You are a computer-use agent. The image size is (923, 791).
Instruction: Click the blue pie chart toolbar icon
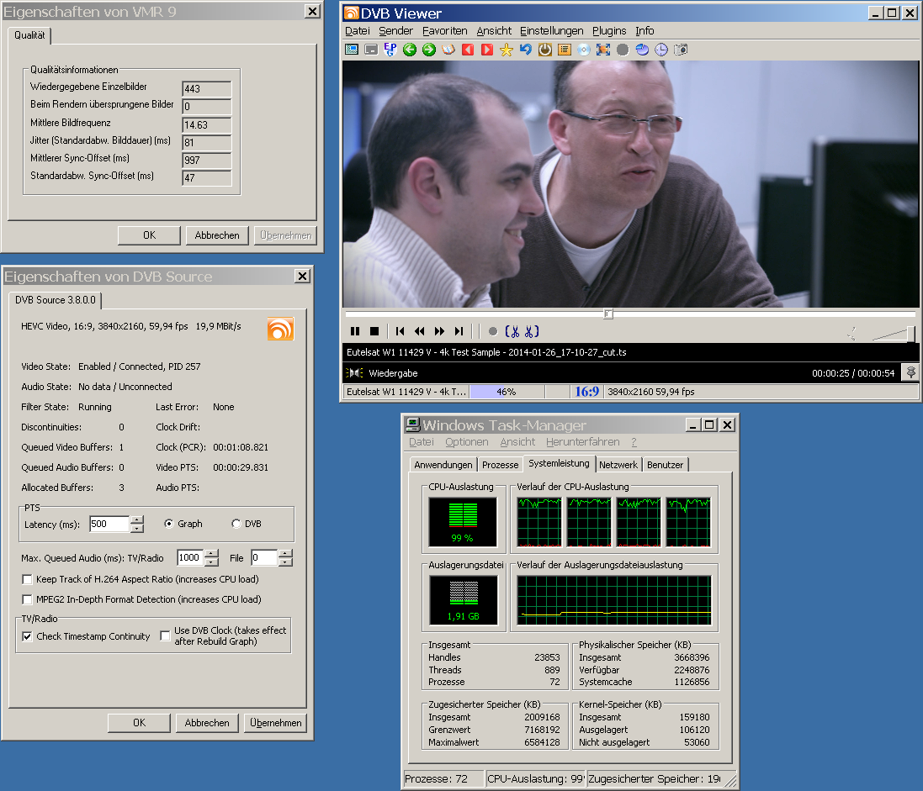point(642,50)
